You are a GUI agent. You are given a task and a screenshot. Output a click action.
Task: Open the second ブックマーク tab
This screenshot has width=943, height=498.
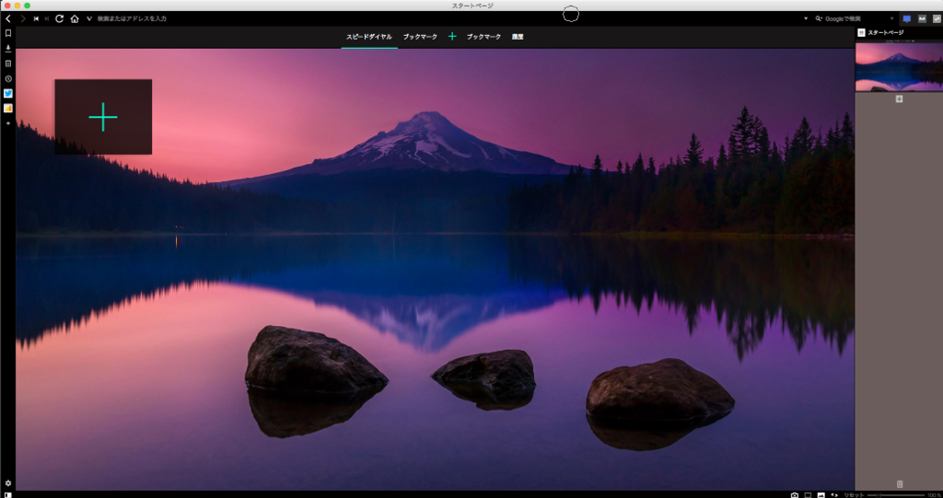click(483, 37)
